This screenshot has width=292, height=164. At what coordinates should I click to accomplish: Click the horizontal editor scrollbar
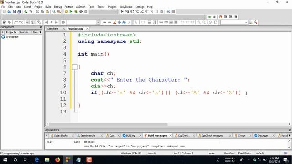(x=108, y=124)
